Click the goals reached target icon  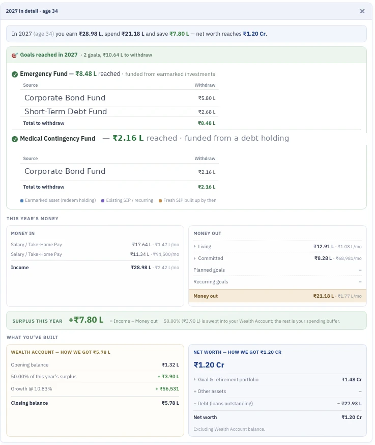15,55
